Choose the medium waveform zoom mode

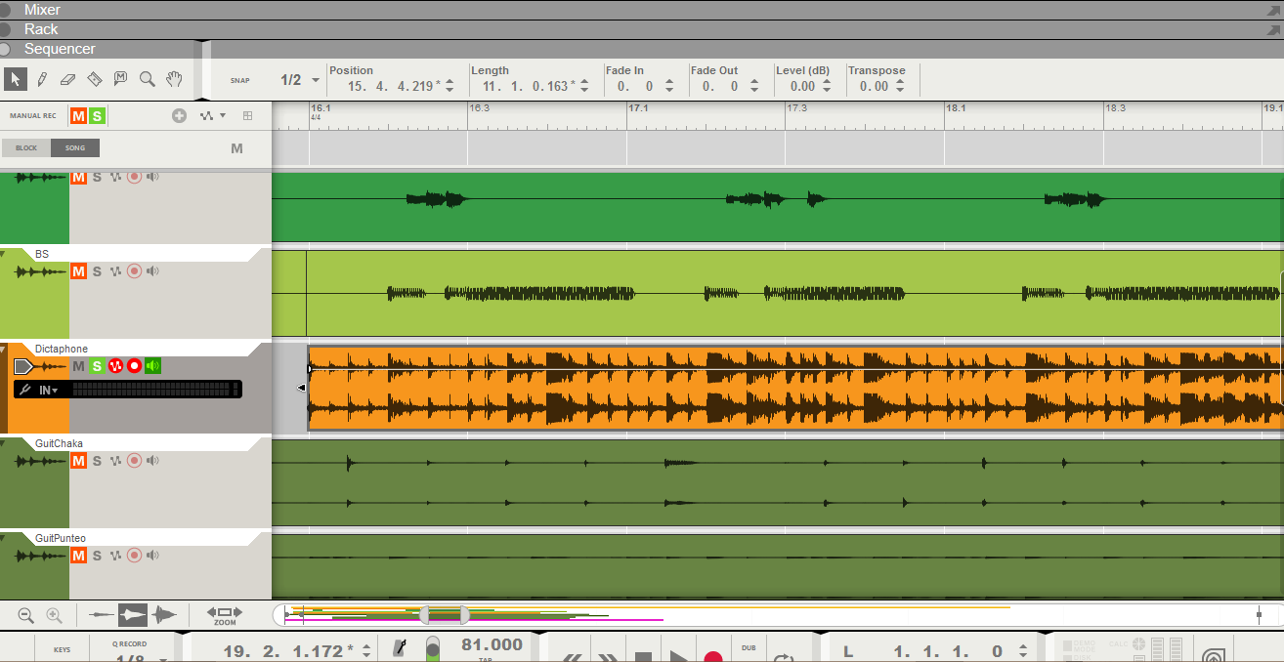click(132, 615)
